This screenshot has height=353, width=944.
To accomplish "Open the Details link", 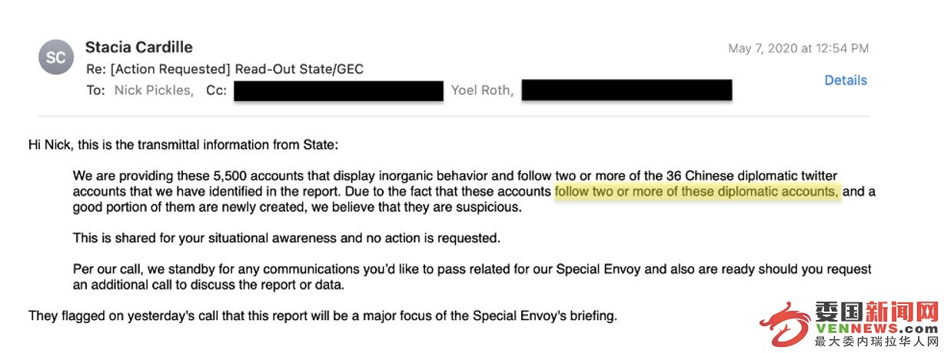I will click(846, 80).
